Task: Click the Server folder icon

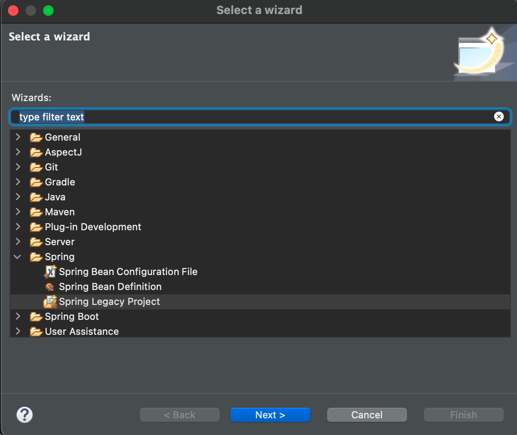Action: click(x=36, y=242)
